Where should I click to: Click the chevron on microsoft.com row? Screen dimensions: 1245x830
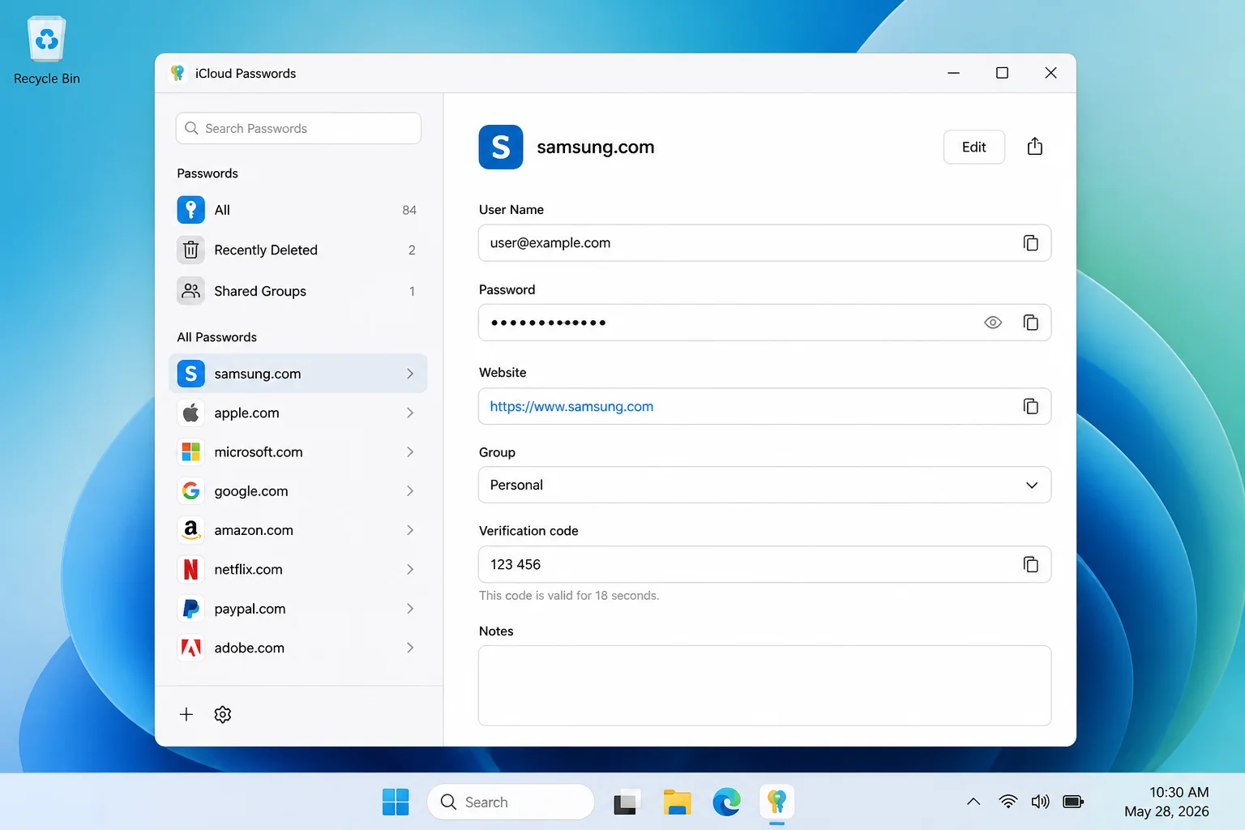(410, 451)
